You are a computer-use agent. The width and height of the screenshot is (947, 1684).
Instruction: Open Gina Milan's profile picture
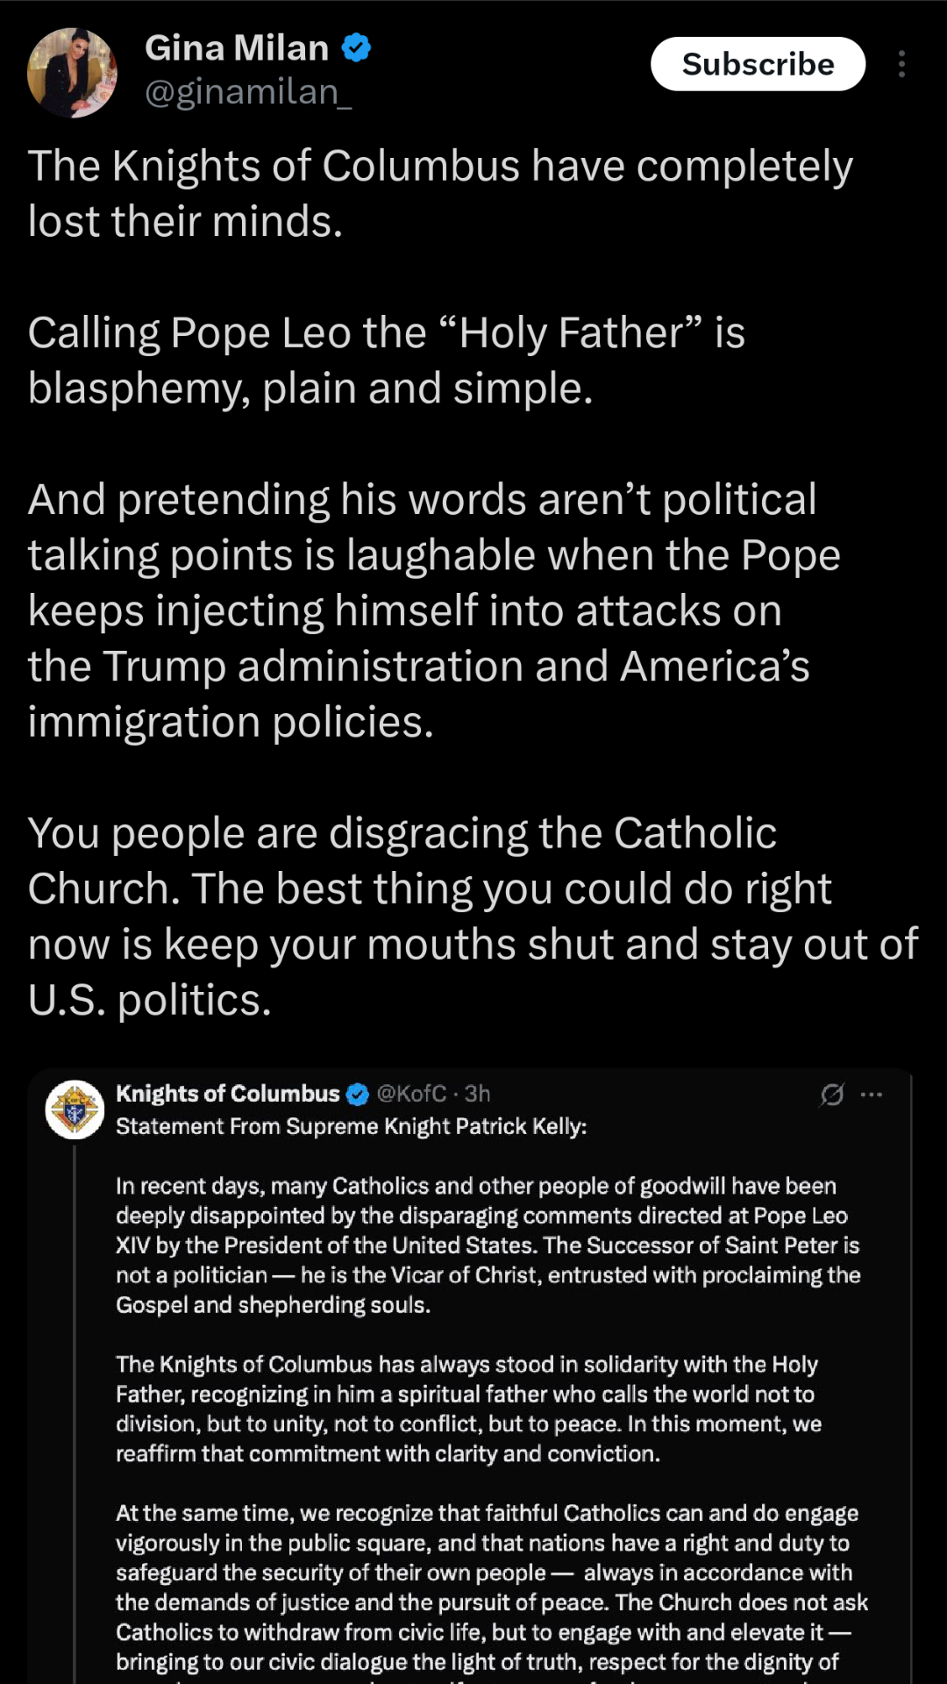click(72, 73)
